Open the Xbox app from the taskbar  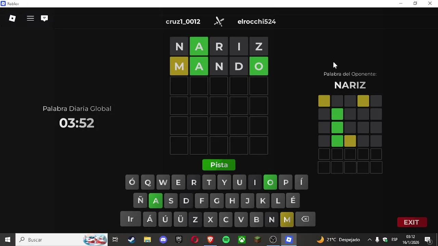pyautogui.click(x=242, y=240)
